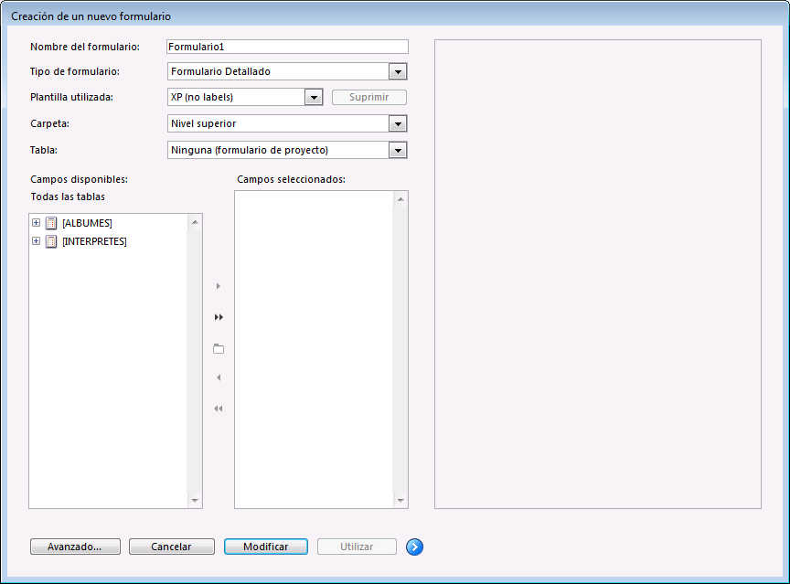Click the remove single field arrow icon

pos(219,377)
